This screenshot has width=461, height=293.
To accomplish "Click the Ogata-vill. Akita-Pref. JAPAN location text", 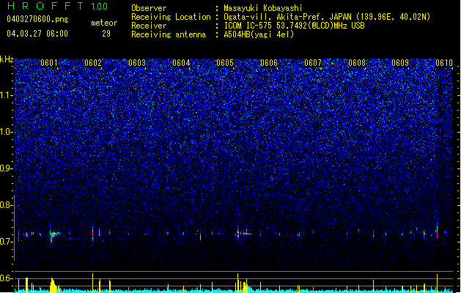I will 327,17.
